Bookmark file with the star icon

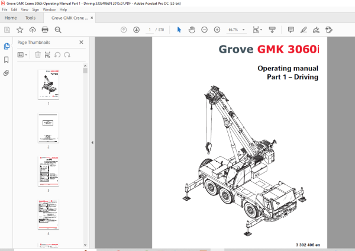[x=20, y=30]
